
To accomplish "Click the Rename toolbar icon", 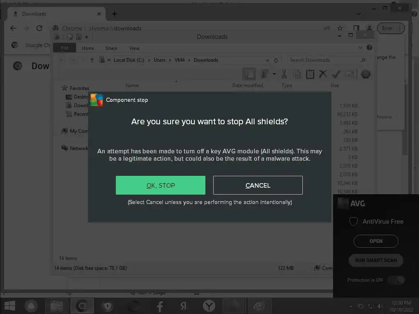I will click(x=349, y=74).
